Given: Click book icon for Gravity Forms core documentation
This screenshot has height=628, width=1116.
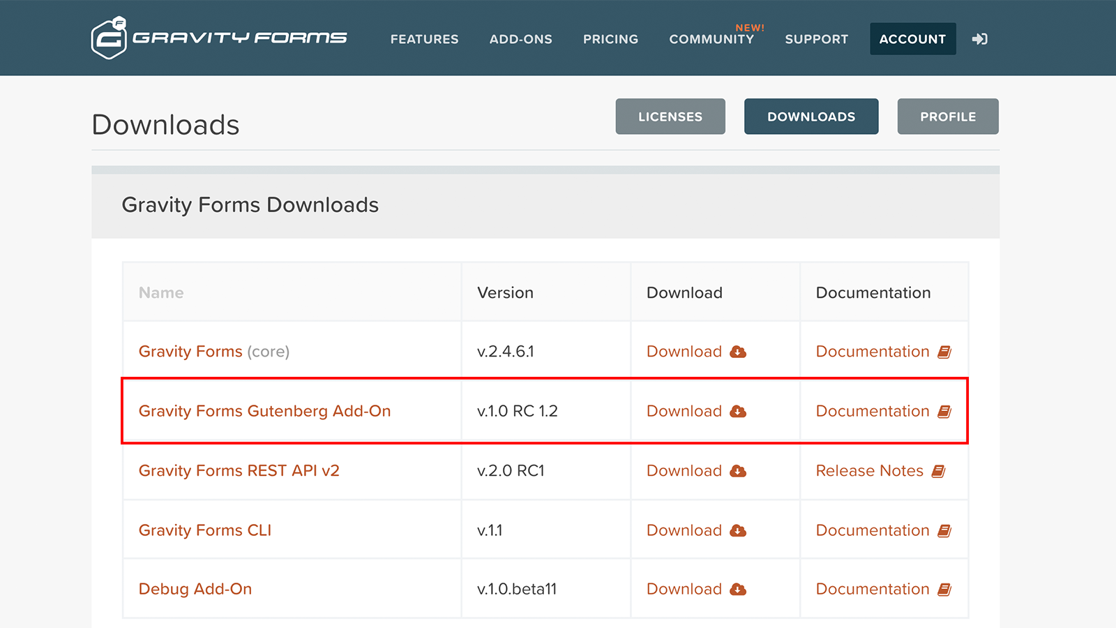Looking at the screenshot, I should click(944, 352).
